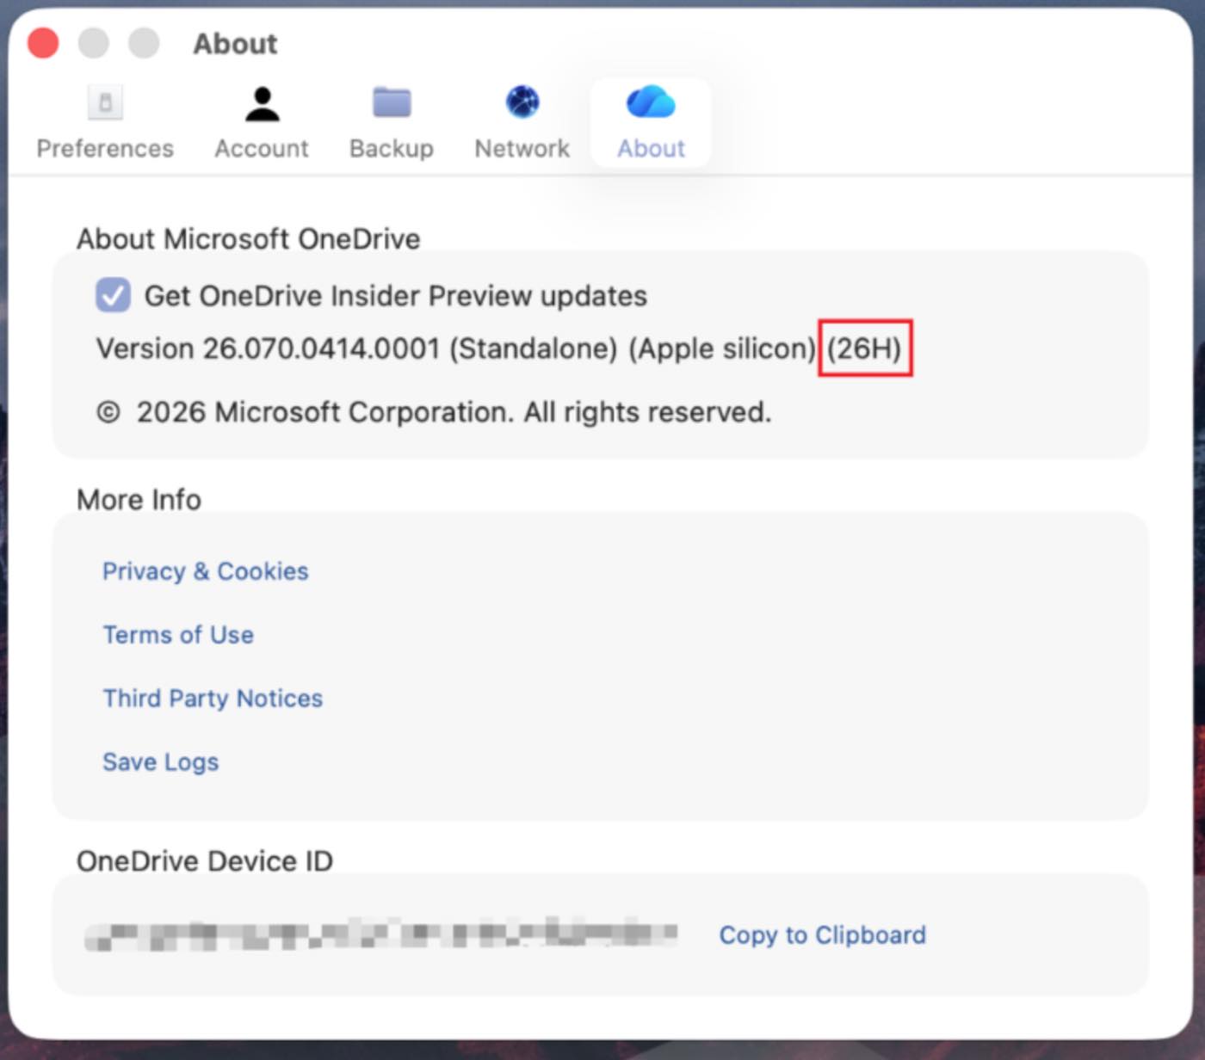Screen dimensions: 1205x1060
Task: Open the Network globe icon
Action: tap(522, 102)
